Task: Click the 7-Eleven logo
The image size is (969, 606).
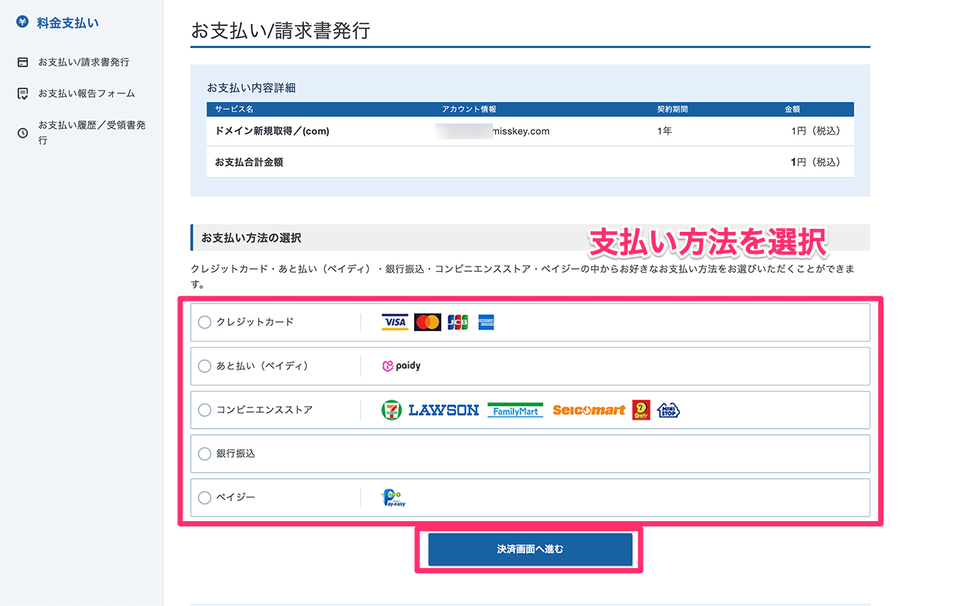Action: pyautogui.click(x=391, y=410)
